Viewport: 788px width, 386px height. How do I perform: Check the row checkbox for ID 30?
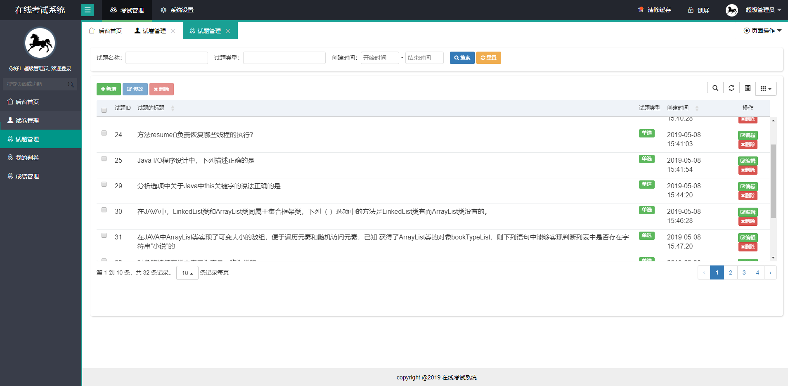[104, 210]
